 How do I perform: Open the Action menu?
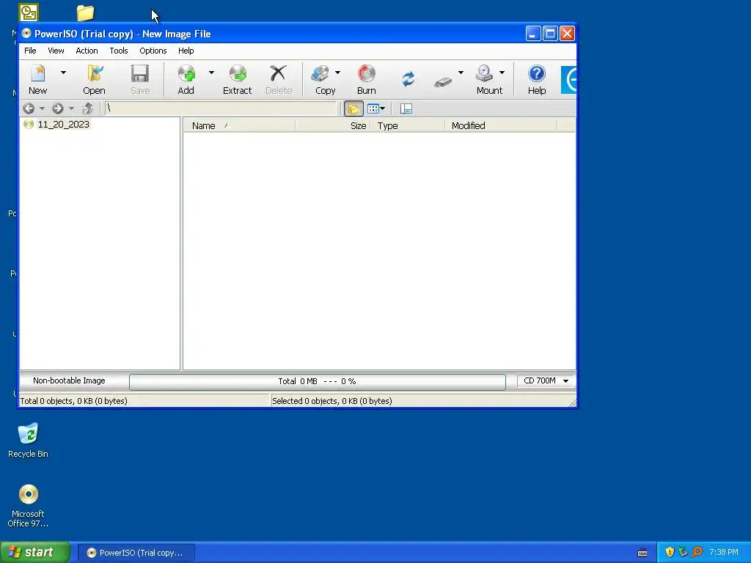(87, 51)
